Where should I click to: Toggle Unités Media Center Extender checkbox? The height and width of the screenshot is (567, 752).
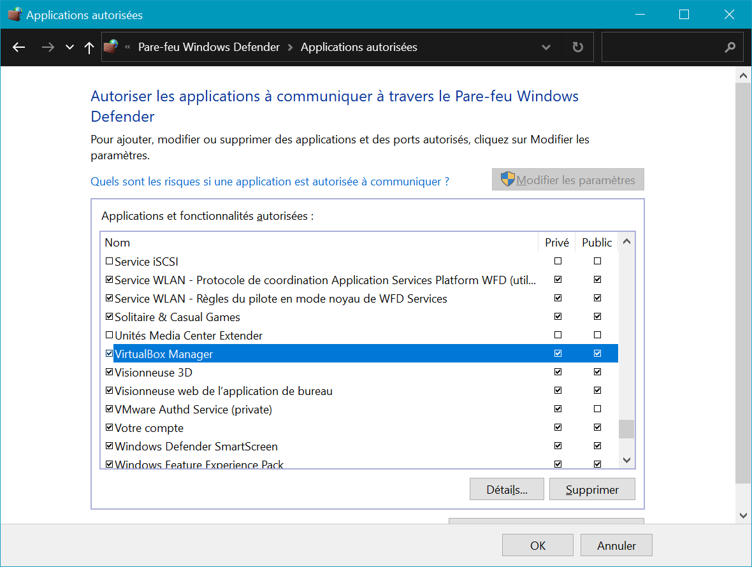(x=110, y=335)
